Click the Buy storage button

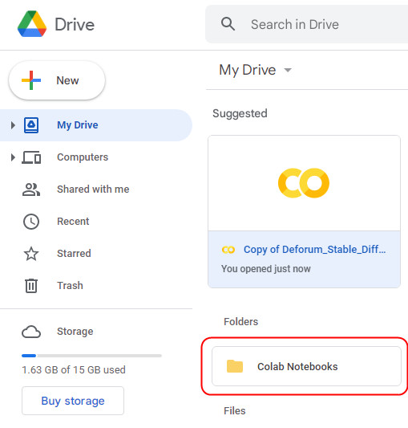(73, 401)
